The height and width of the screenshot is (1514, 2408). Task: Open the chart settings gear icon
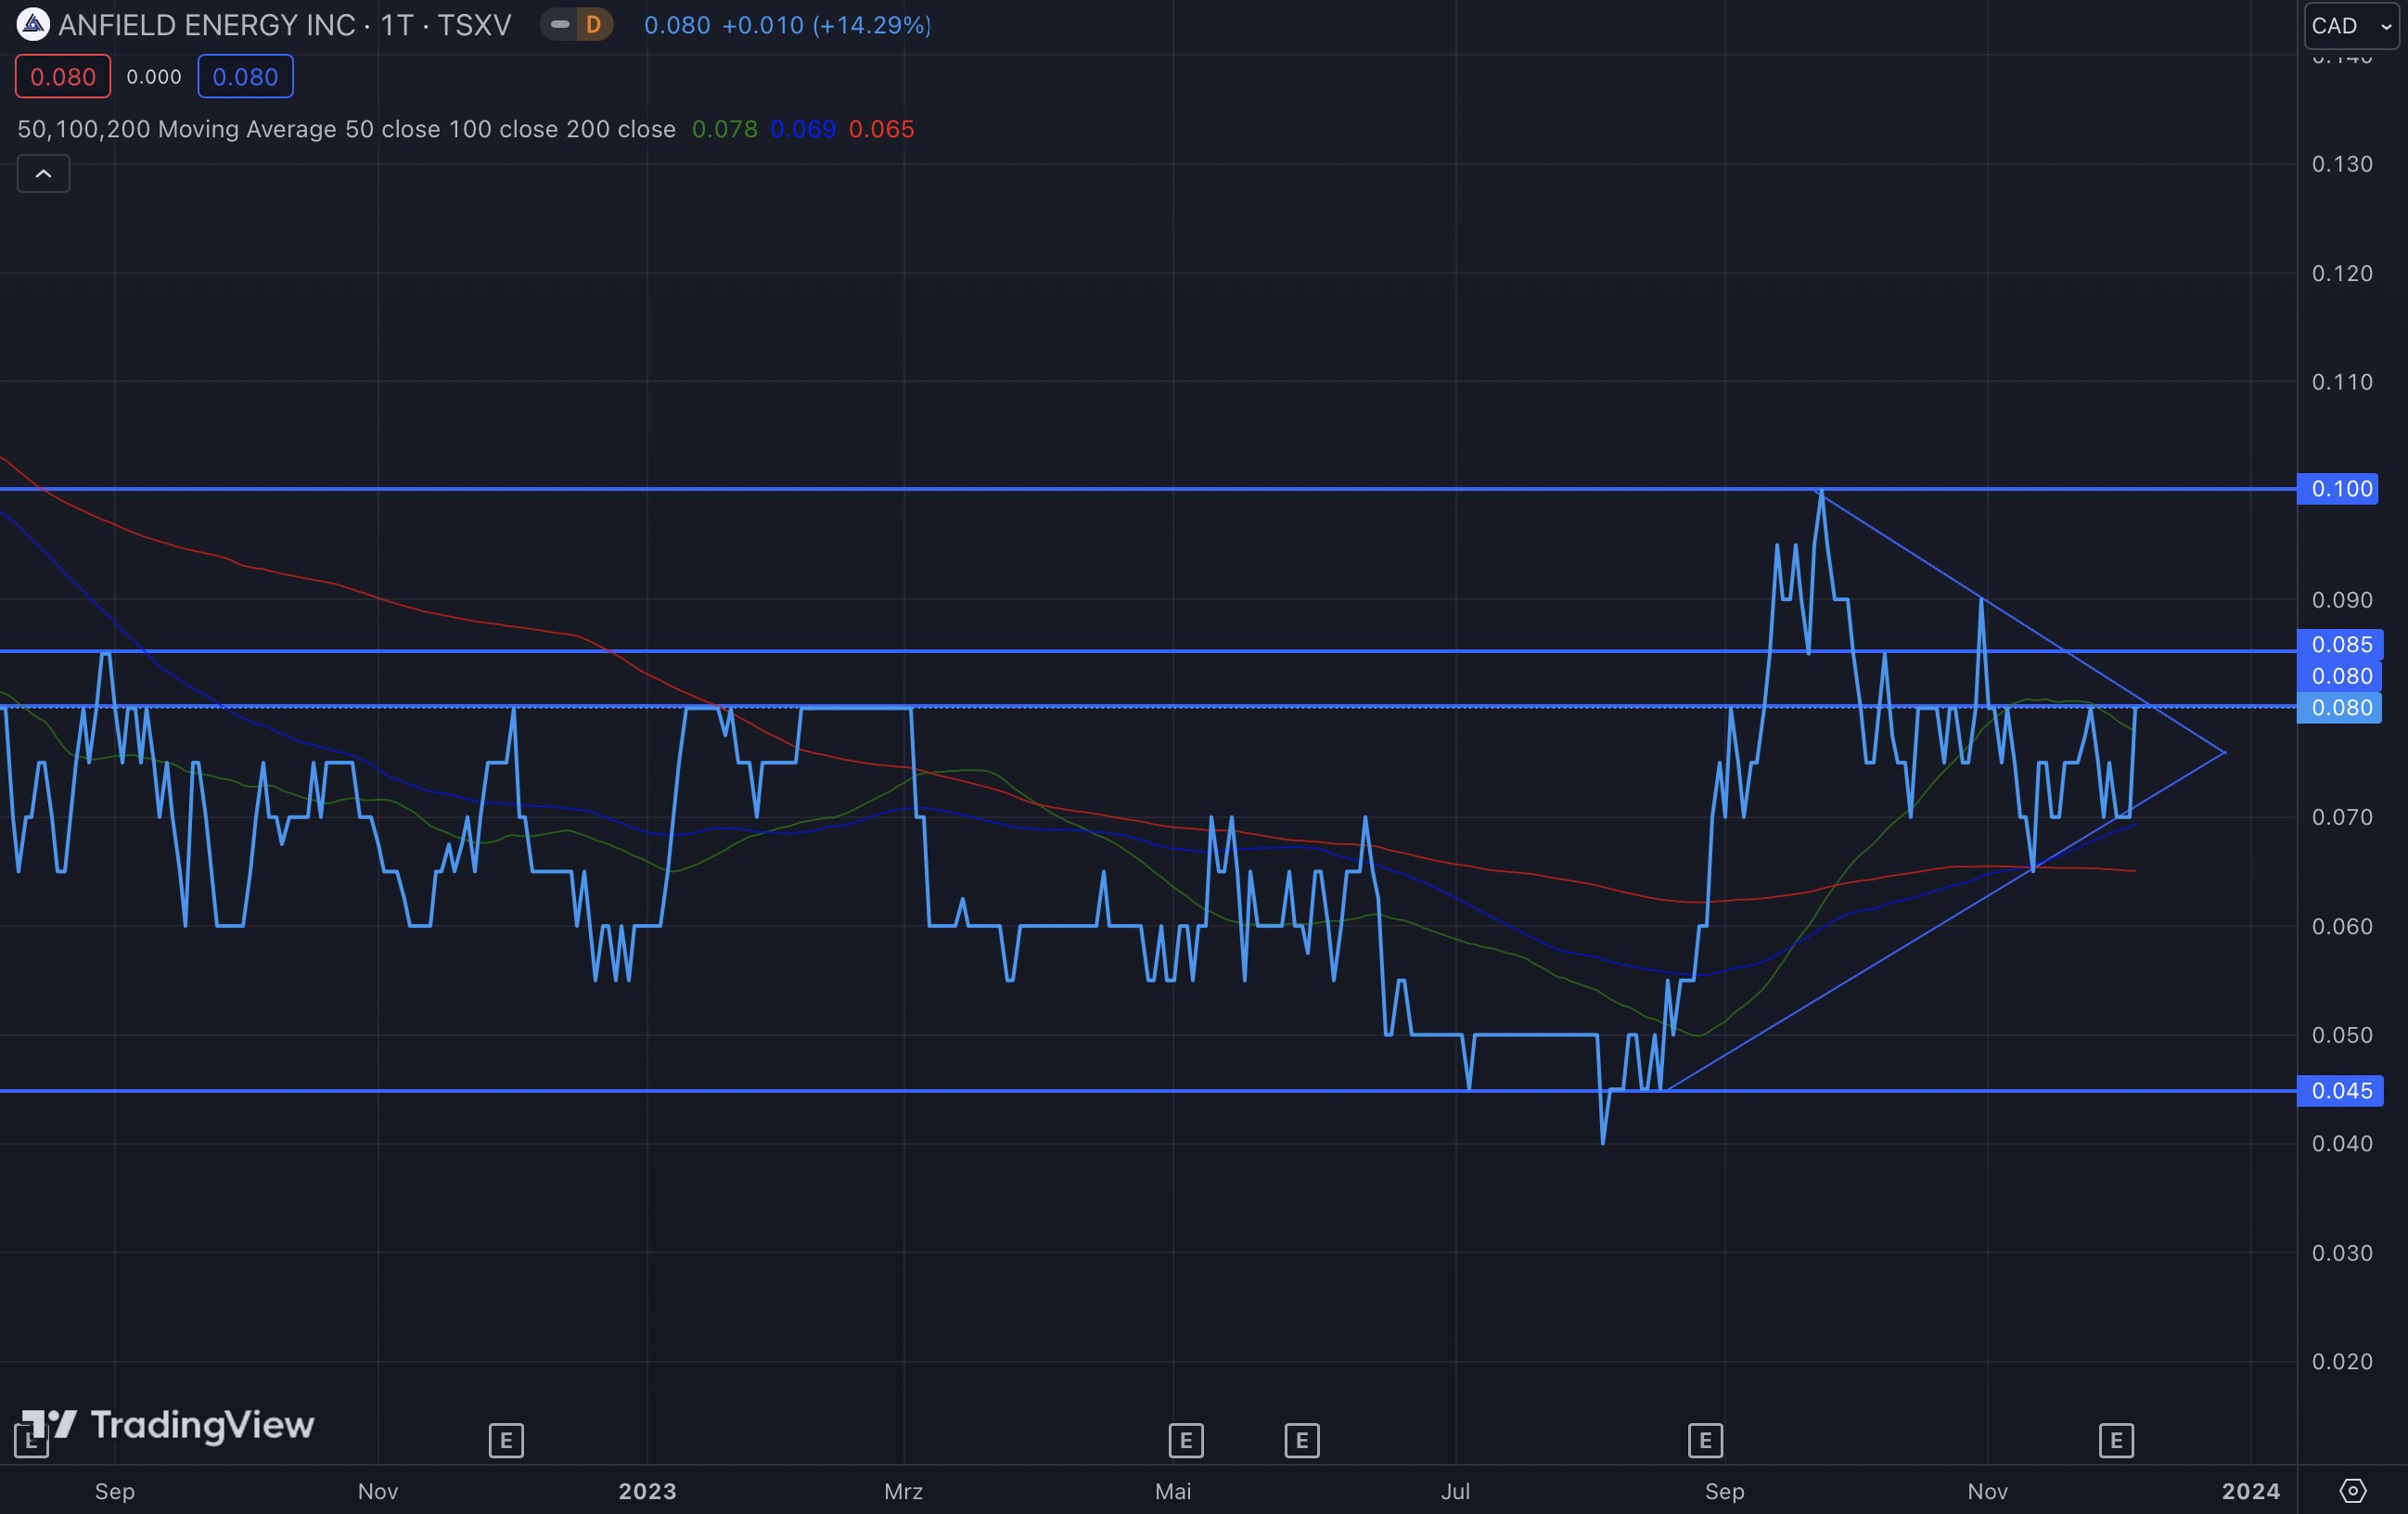pyautogui.click(x=2353, y=1490)
